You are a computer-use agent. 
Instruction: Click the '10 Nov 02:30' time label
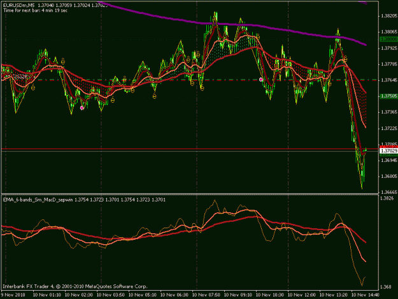click(79, 295)
